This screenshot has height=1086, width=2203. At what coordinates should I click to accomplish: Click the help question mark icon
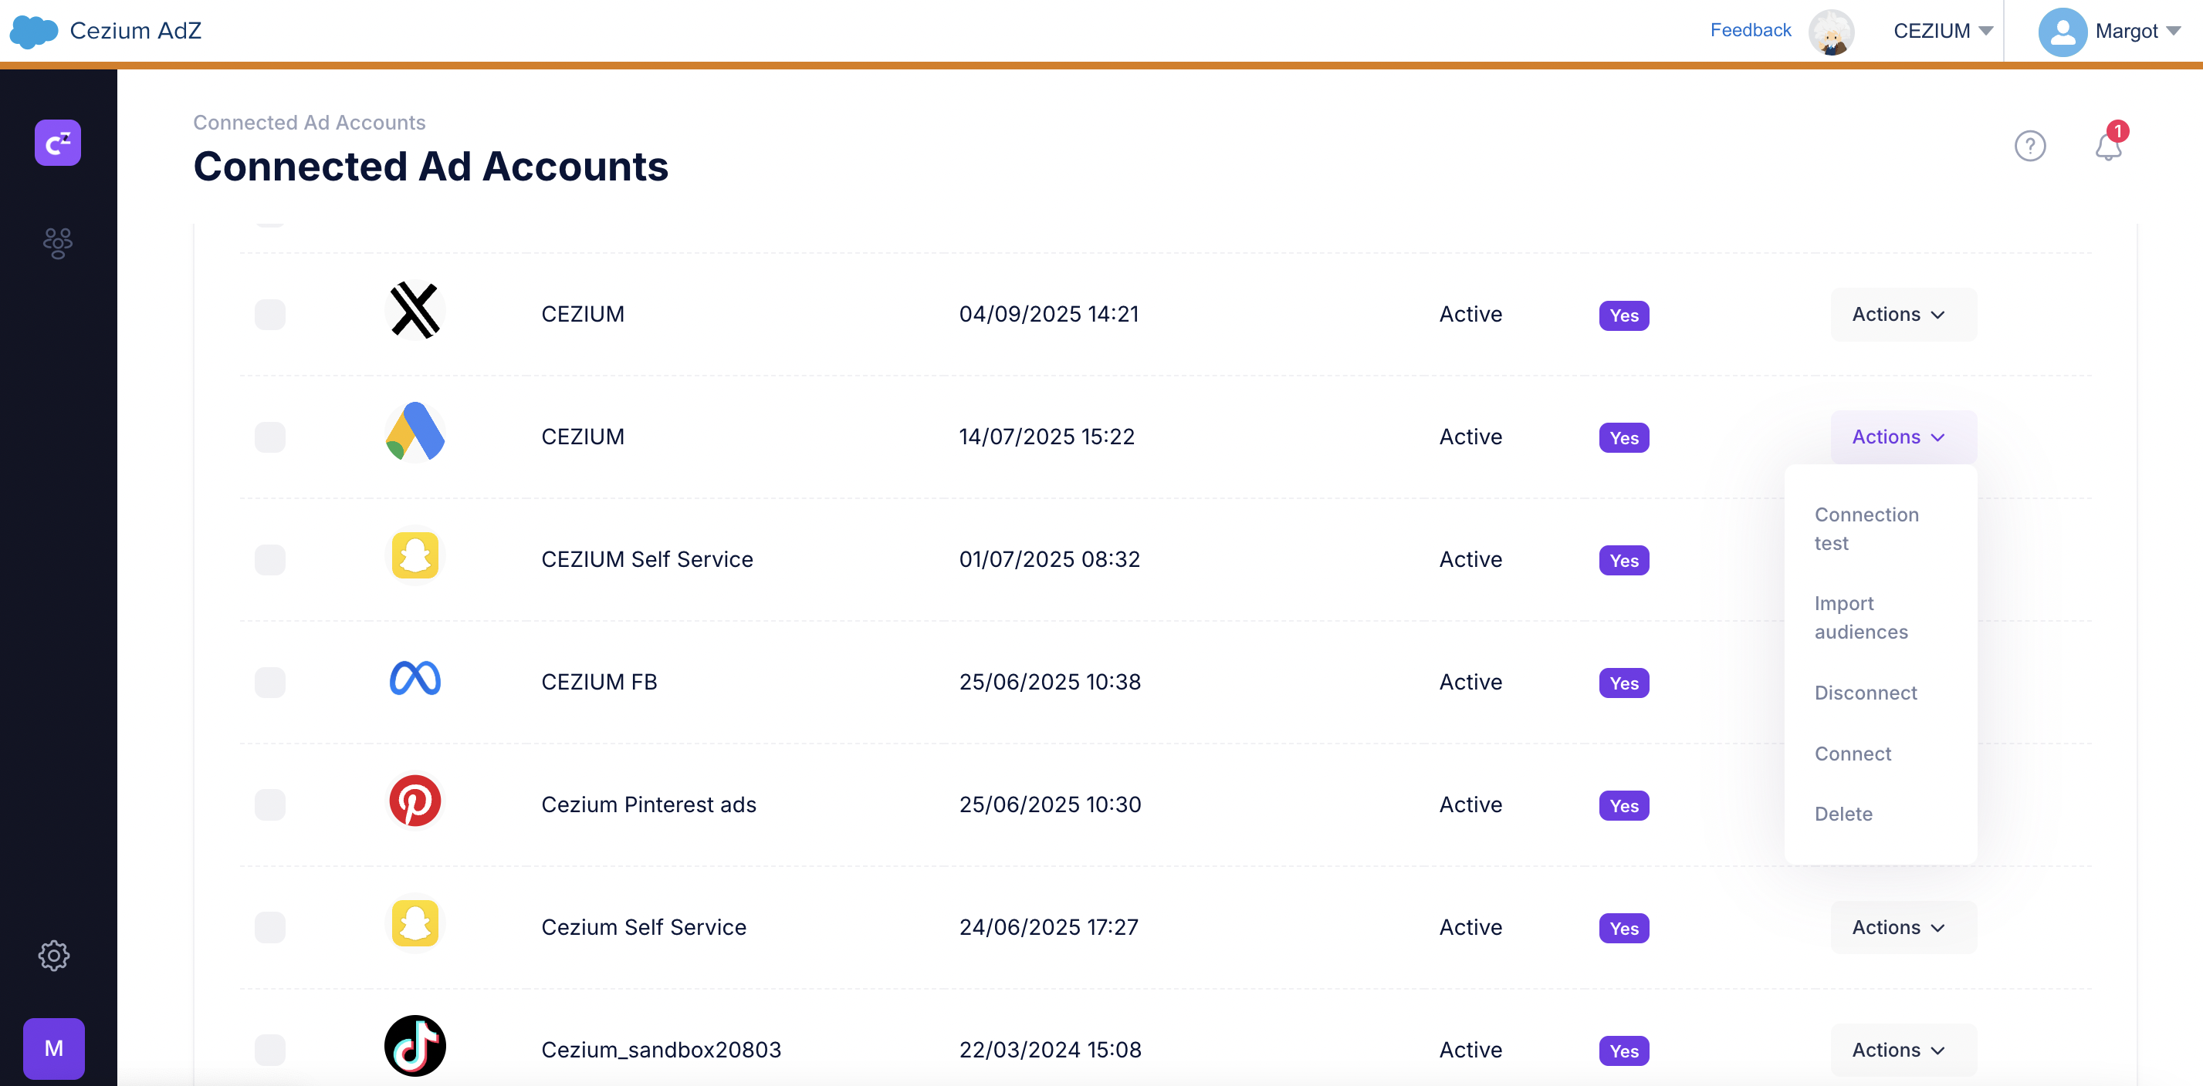[2029, 146]
